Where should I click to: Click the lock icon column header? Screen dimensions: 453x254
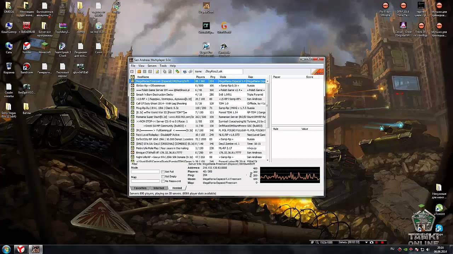point(133,77)
